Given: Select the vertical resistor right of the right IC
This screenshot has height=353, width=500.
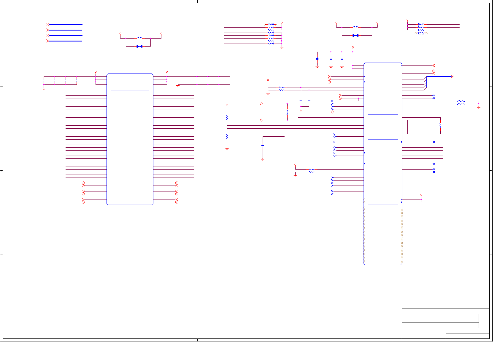Looking at the screenshot, I should point(440,126).
